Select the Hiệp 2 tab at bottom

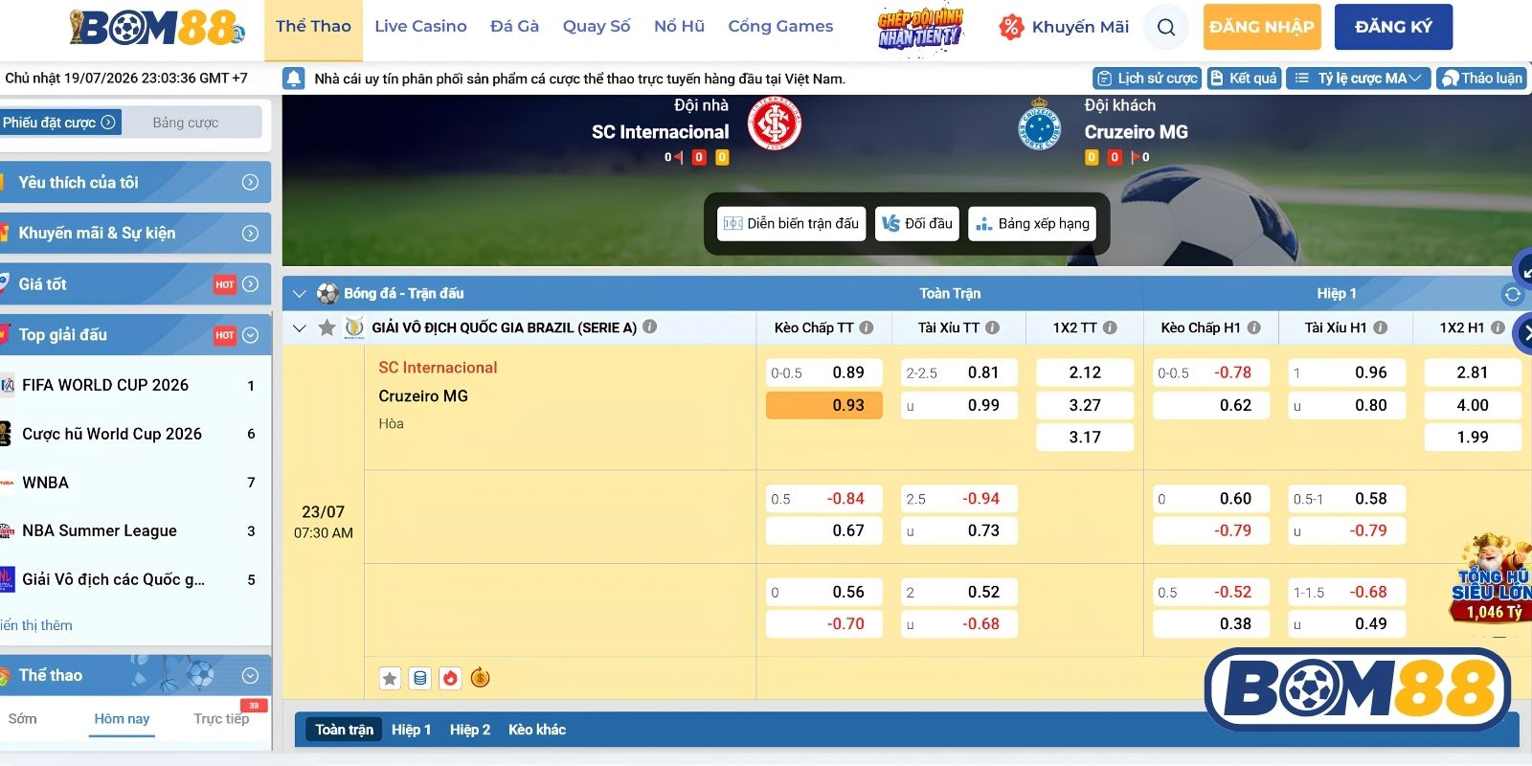[x=469, y=730]
